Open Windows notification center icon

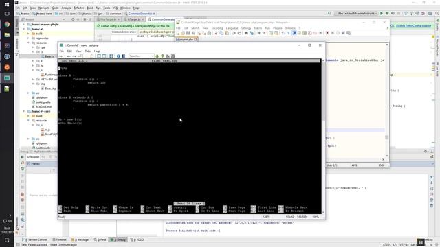7,240
